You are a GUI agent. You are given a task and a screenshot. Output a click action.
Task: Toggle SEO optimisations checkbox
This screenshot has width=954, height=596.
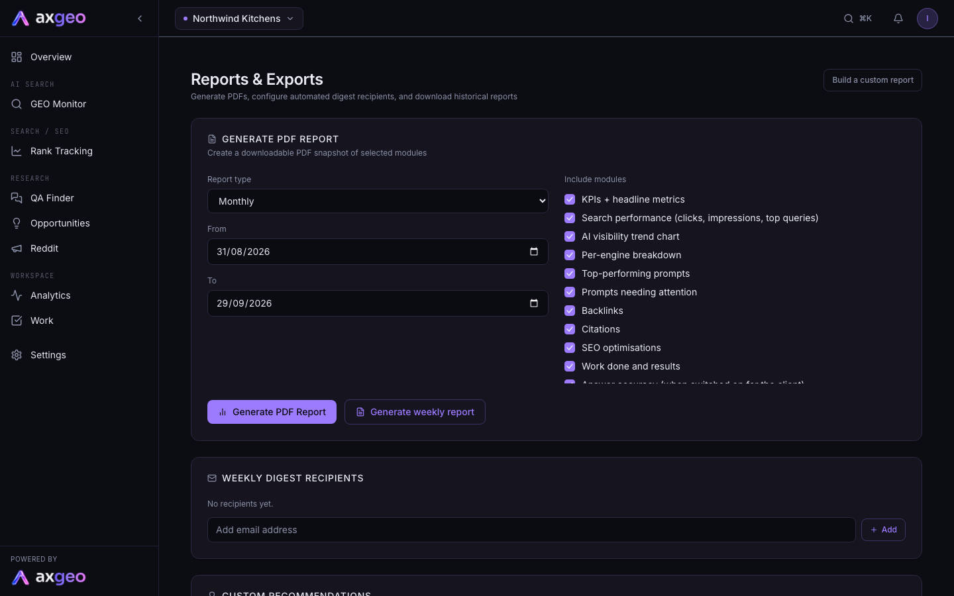[x=570, y=348]
